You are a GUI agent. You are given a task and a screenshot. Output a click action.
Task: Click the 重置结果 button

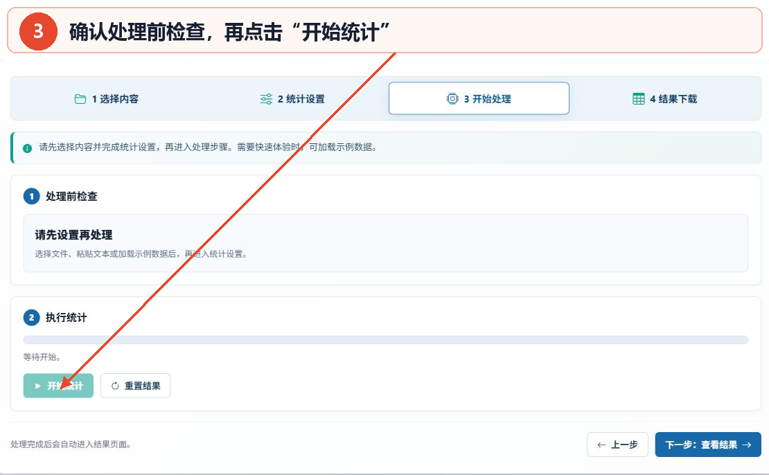click(135, 386)
